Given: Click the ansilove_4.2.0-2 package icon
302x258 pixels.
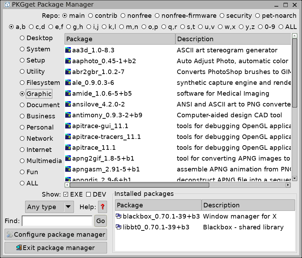Looking at the screenshot, I should tap(68, 104).
